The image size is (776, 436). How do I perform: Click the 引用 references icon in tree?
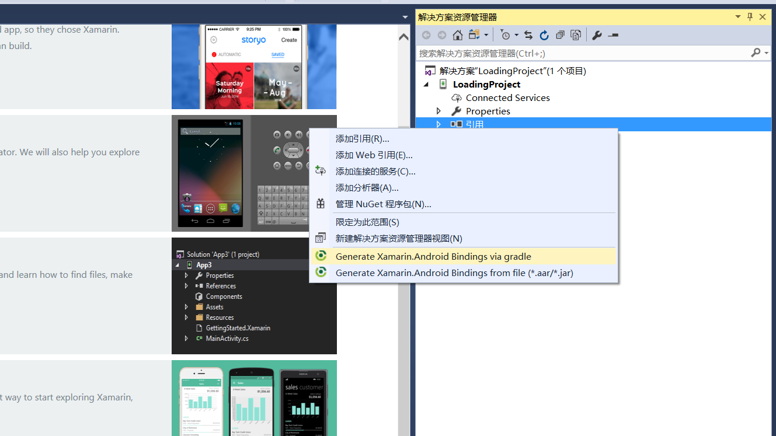click(x=457, y=124)
